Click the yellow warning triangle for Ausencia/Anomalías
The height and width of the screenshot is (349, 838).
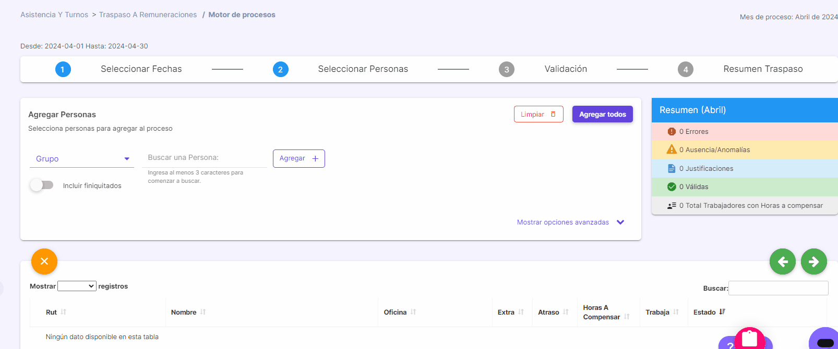pos(672,149)
